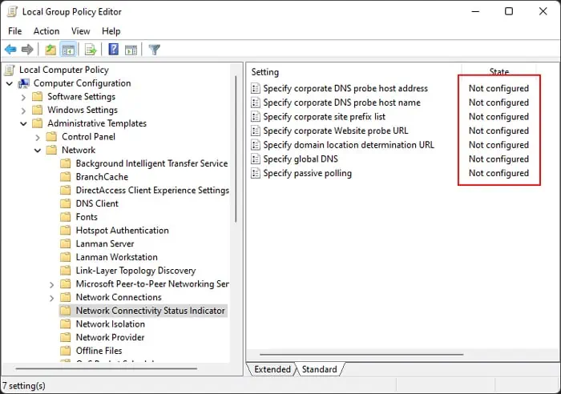Screen dimensions: 561x394
Task: Collapse the Computer Configuration node
Action: tap(10, 83)
